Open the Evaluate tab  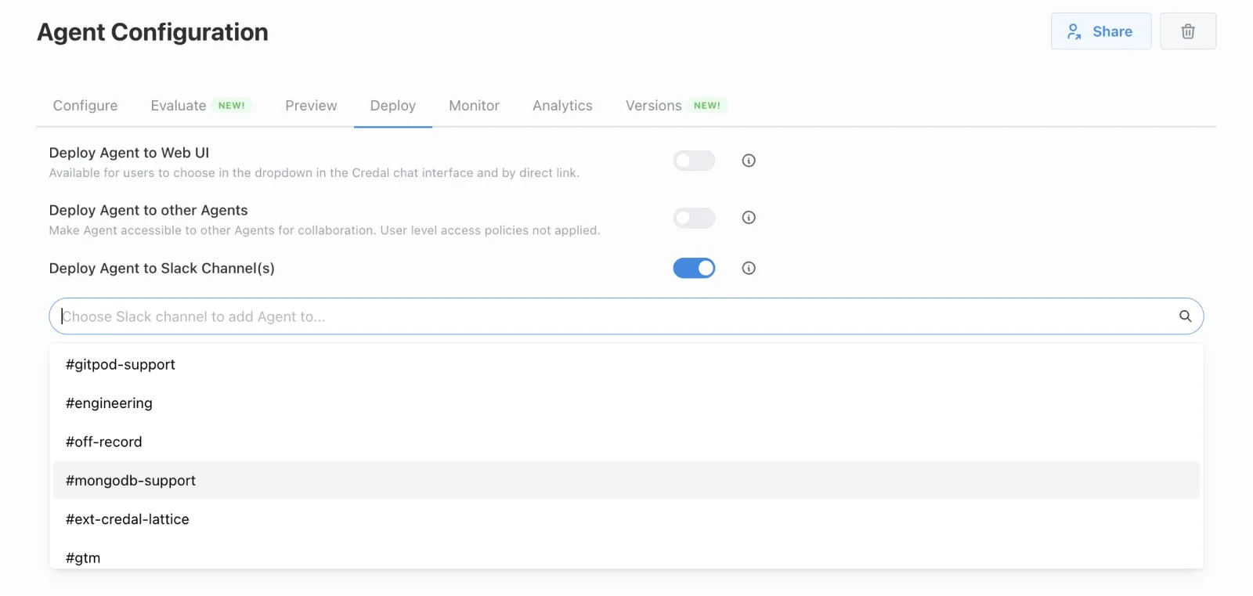(x=179, y=106)
